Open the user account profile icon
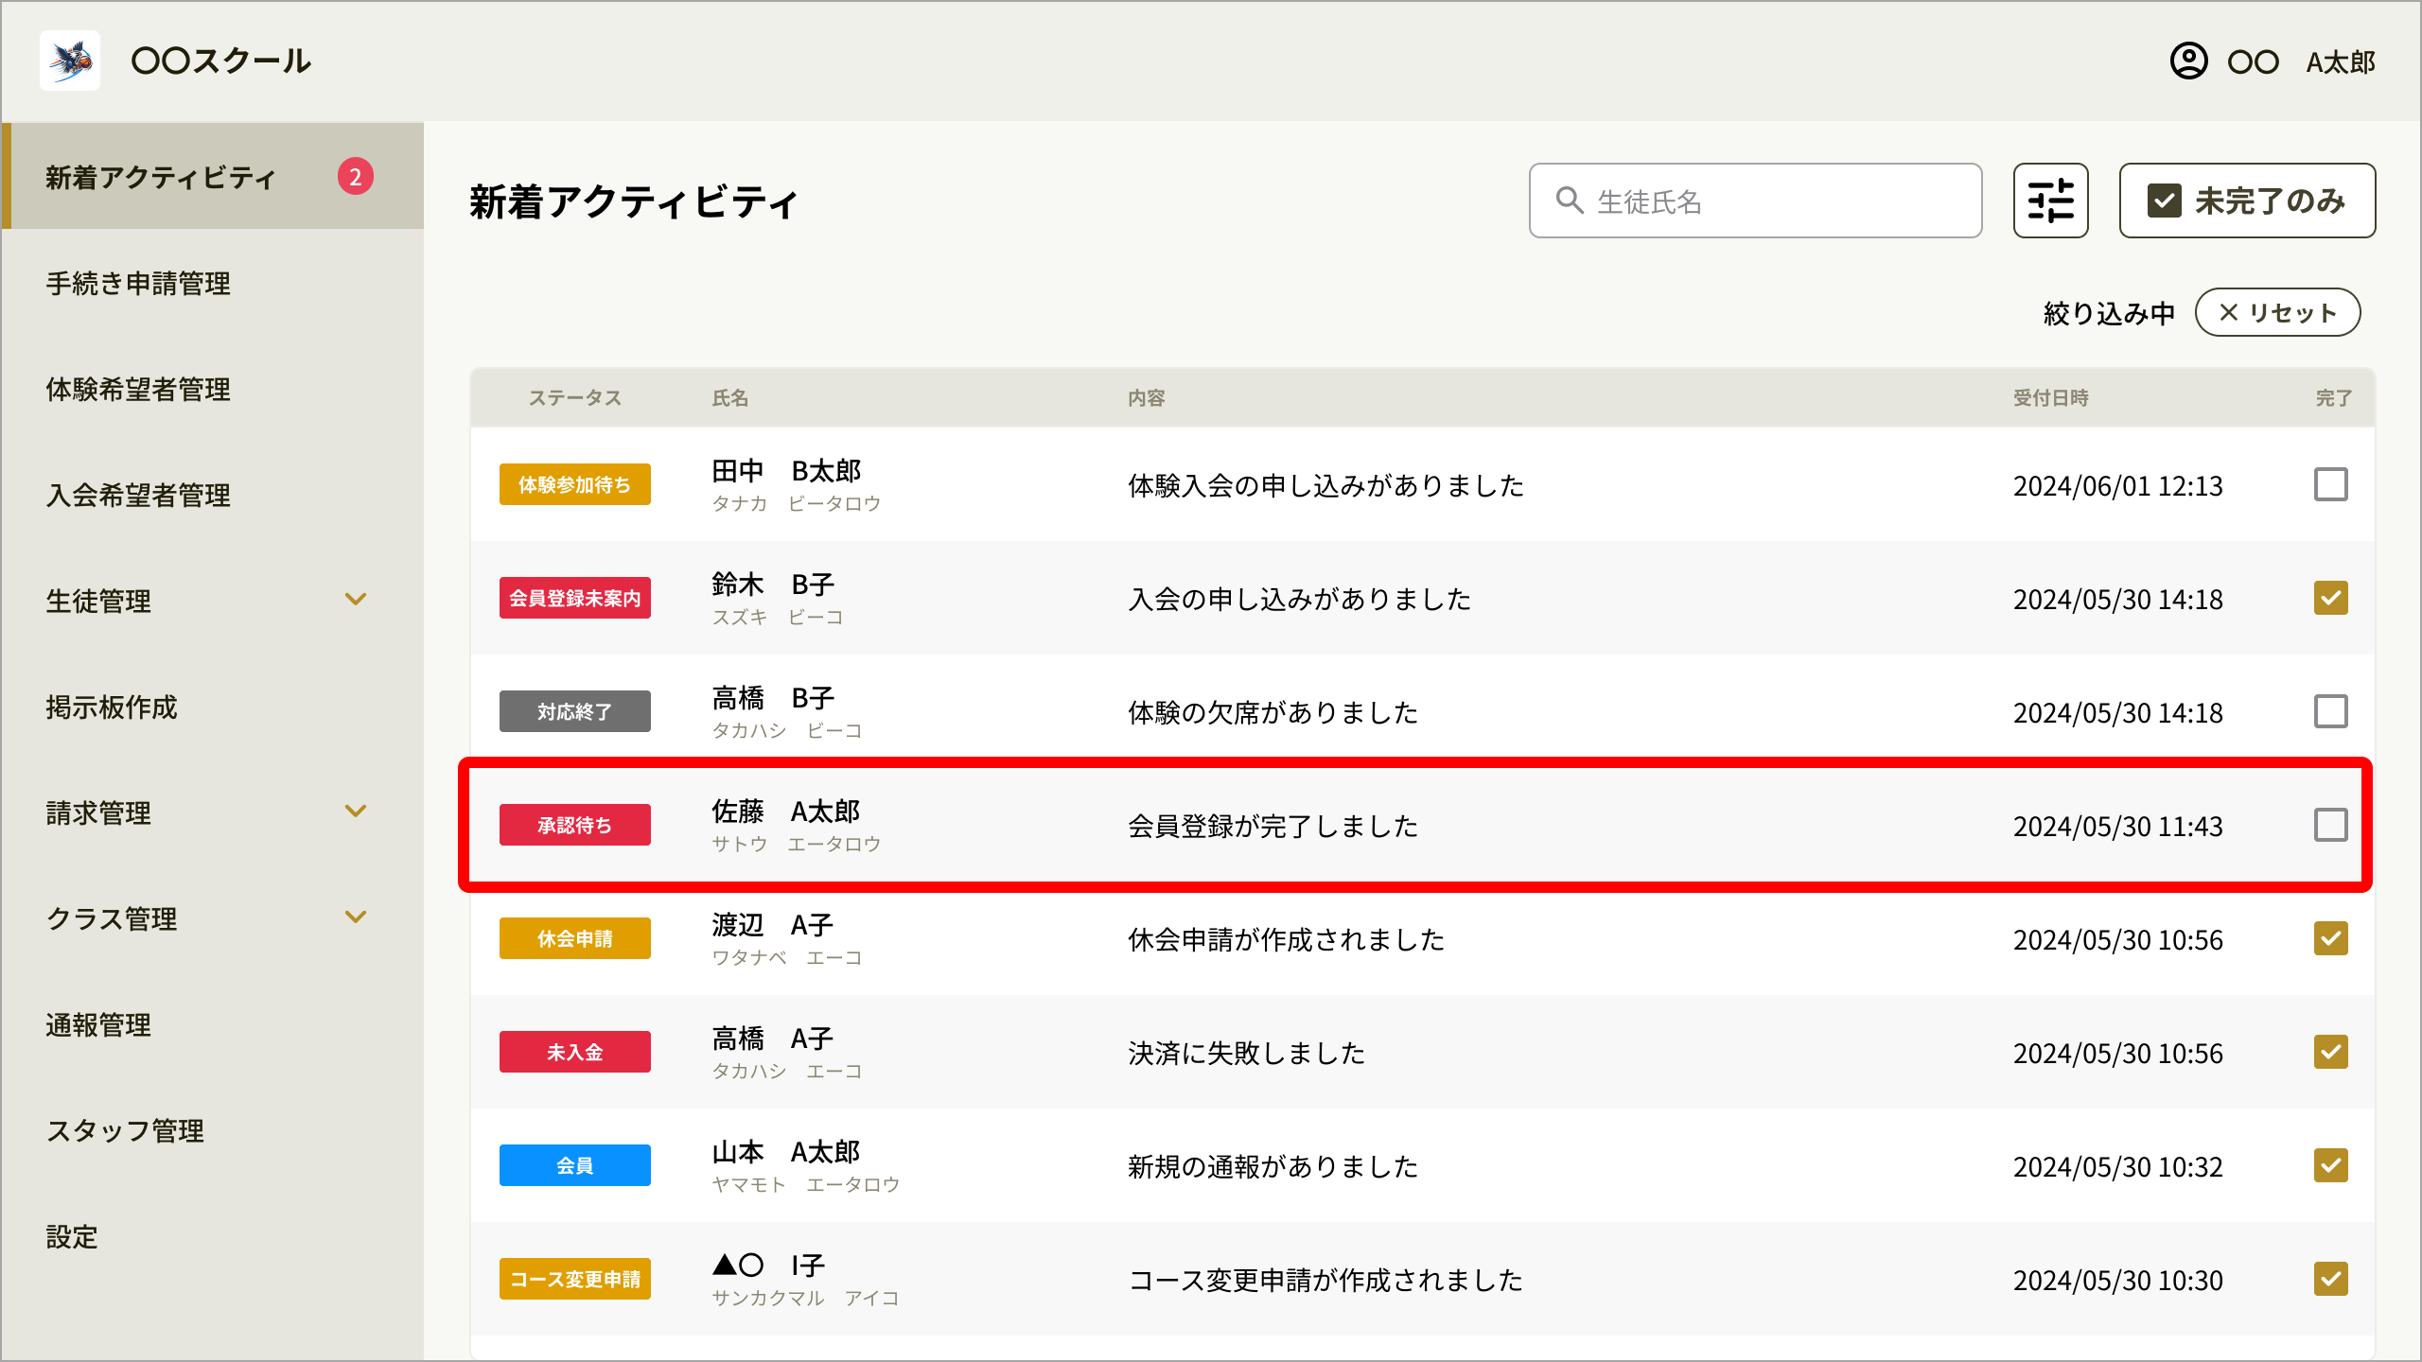Viewport: 2422px width, 1362px height. click(x=2188, y=61)
